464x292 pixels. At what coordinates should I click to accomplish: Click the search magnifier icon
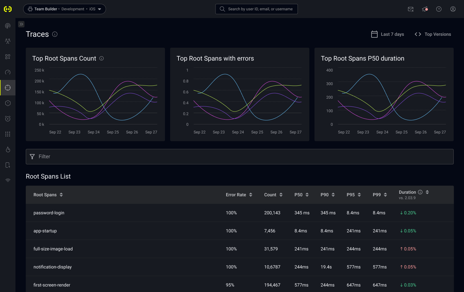click(x=222, y=9)
